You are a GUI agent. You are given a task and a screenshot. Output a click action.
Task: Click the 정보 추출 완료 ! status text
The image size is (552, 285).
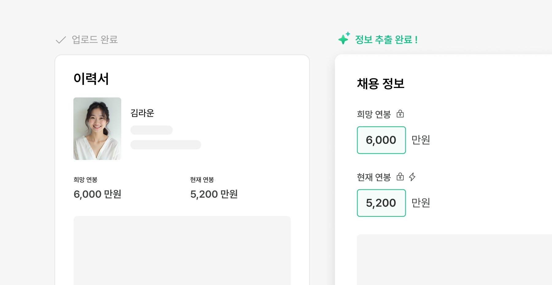click(x=386, y=40)
